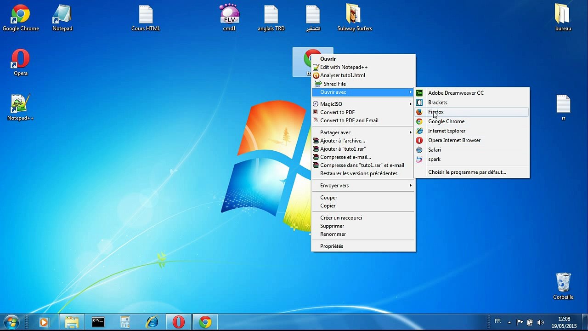
Task: Choose Analyser tuto1.html
Action: (x=363, y=75)
